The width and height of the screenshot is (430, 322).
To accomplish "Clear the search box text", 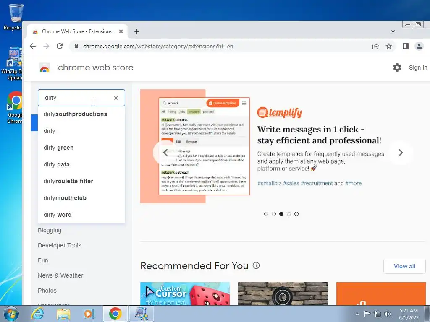I will pyautogui.click(x=116, y=98).
